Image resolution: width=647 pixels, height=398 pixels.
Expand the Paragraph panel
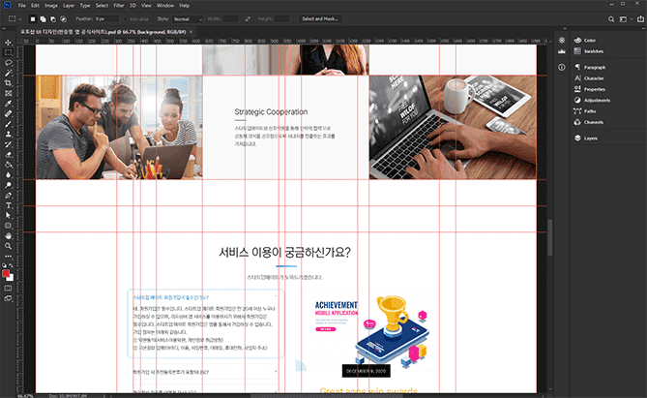[x=590, y=67]
